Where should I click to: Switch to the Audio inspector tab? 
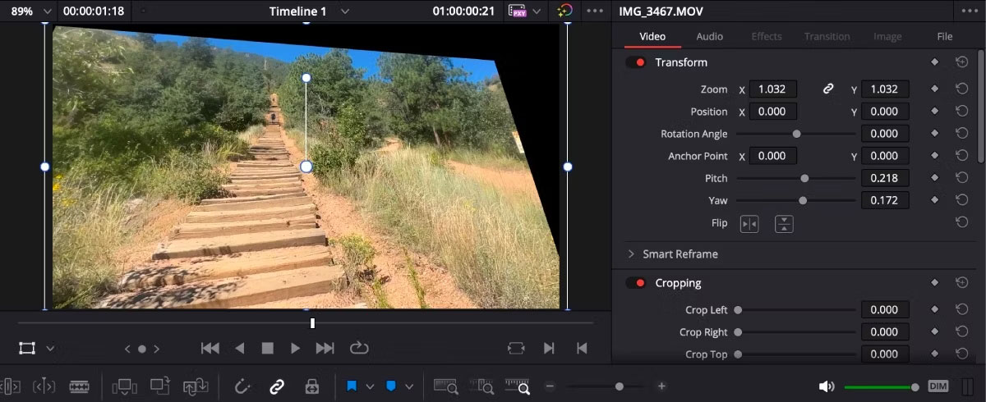pyautogui.click(x=709, y=36)
